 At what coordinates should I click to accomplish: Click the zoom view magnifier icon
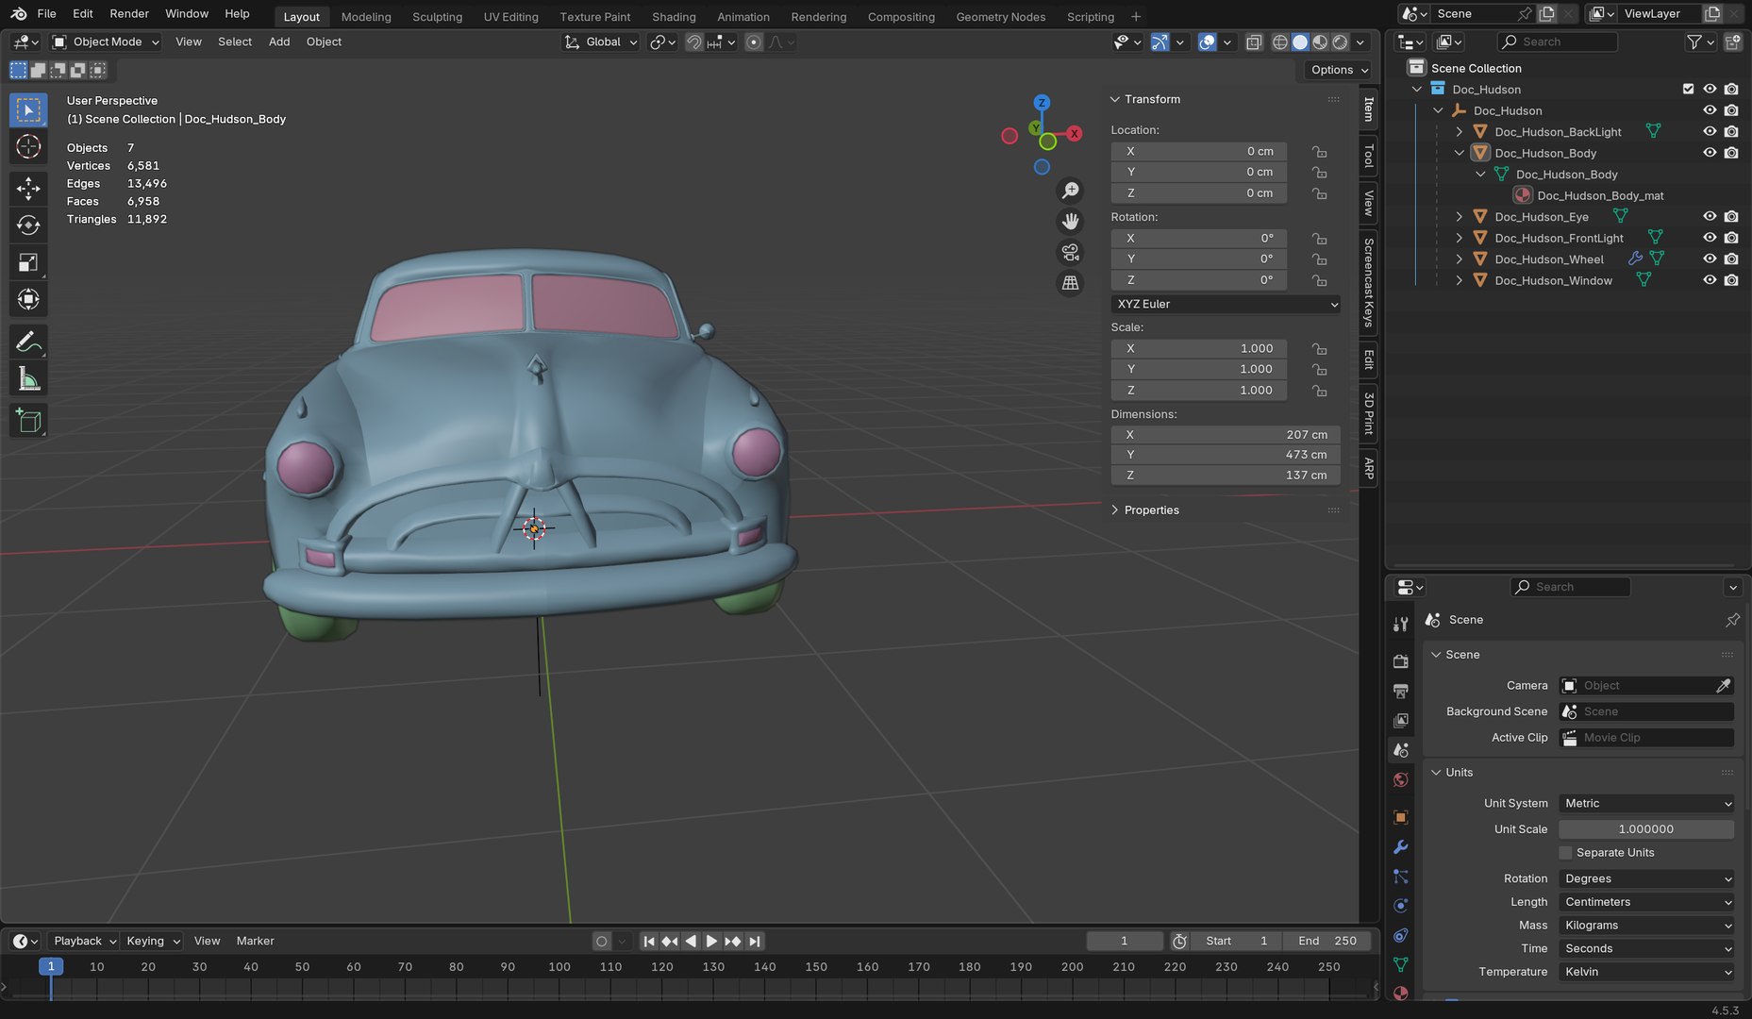pyautogui.click(x=1070, y=191)
